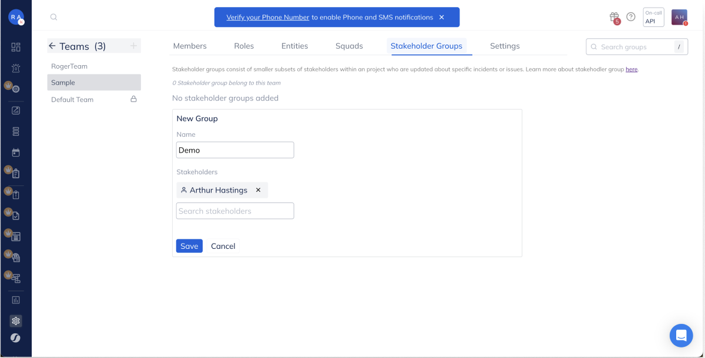705x358 pixels.
Task: Click the search magnifier icon in the top bar
Action: tap(53, 17)
